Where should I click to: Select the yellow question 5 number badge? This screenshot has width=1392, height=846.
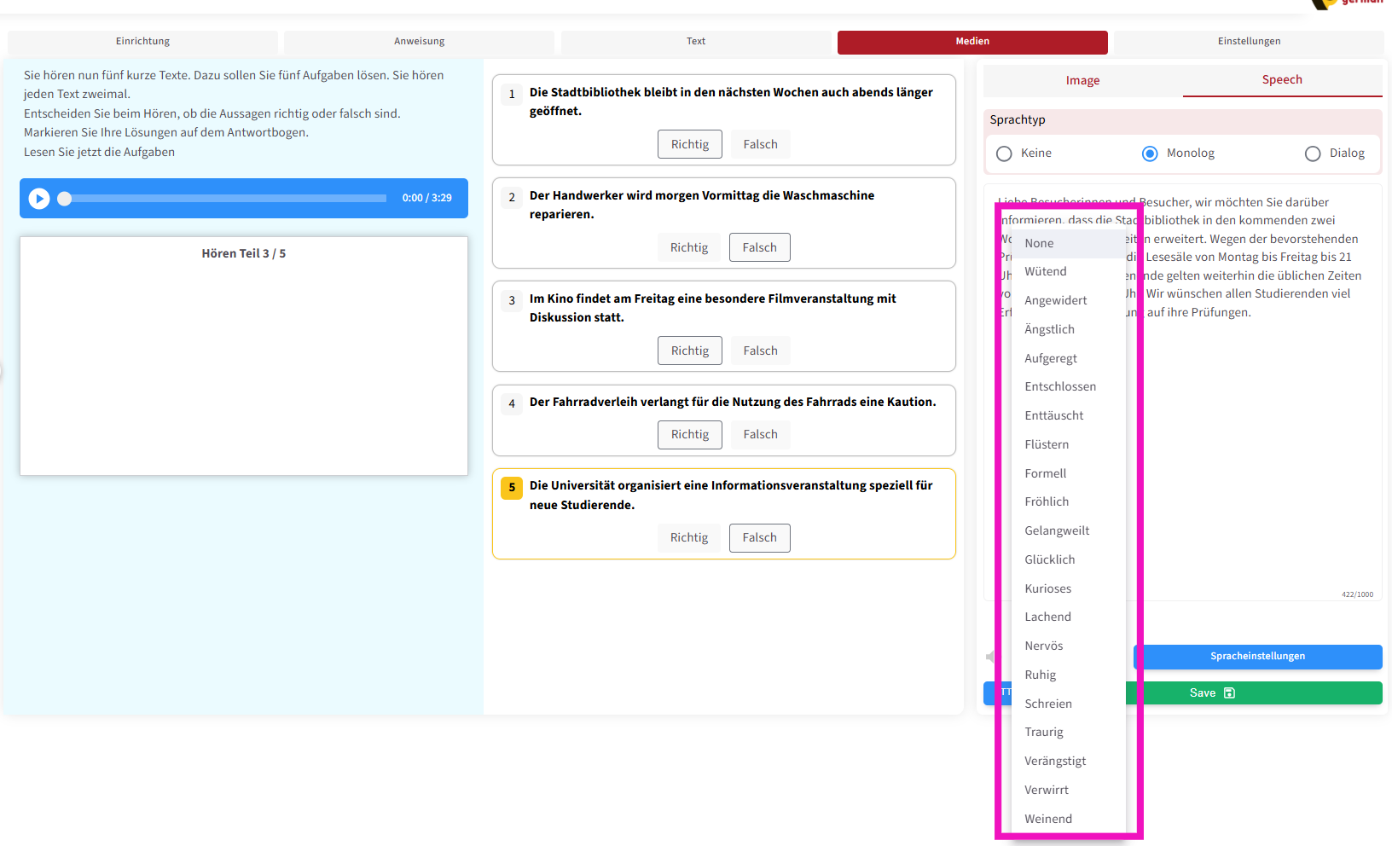coord(512,487)
